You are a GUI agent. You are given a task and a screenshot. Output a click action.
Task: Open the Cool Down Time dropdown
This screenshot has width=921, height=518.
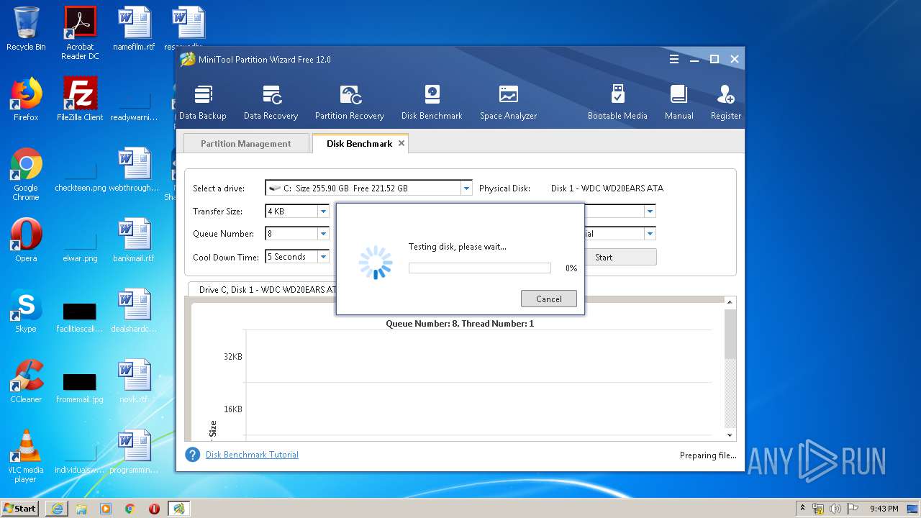click(323, 257)
